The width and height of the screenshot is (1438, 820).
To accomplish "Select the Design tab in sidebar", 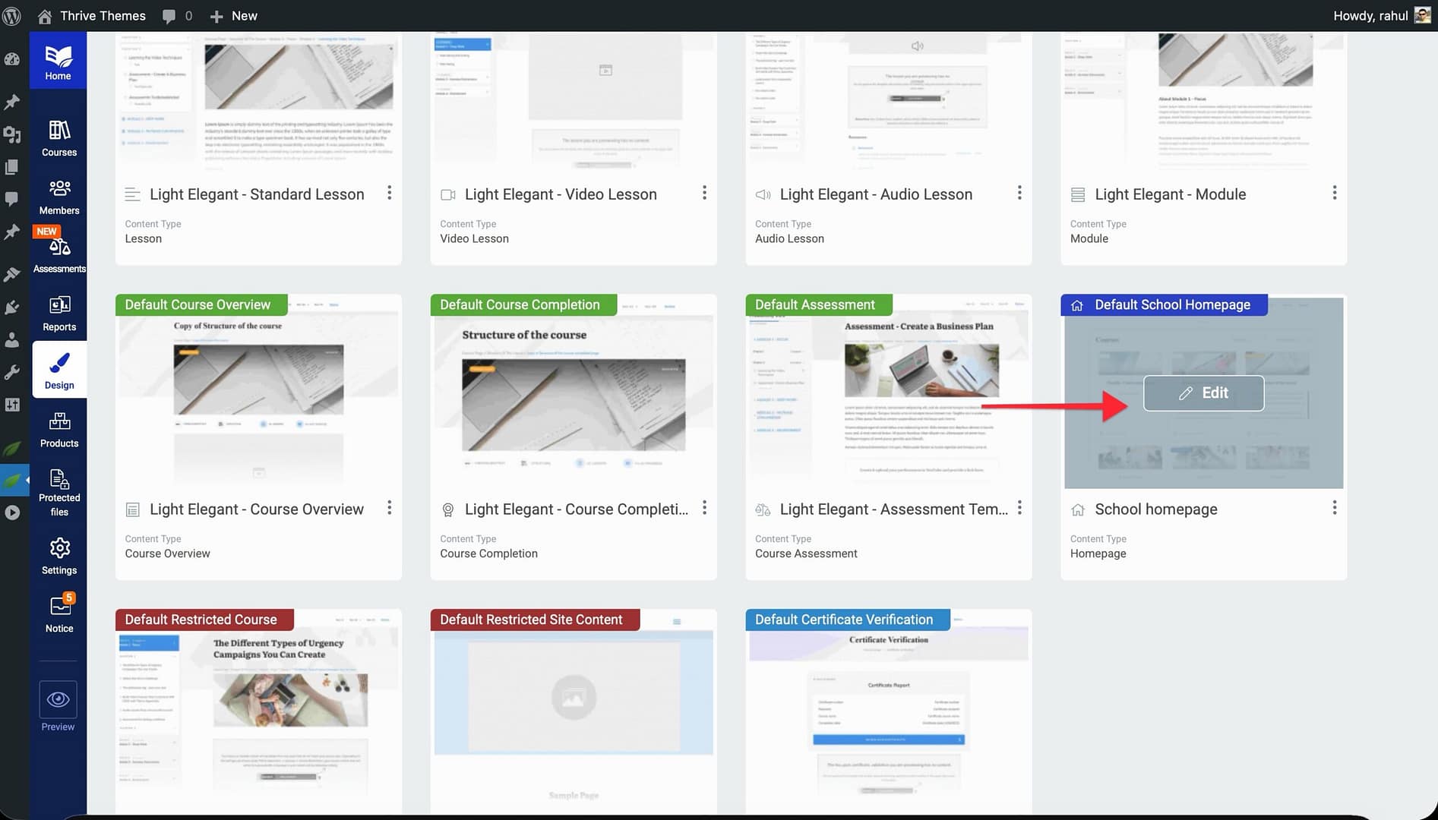I will (x=59, y=370).
